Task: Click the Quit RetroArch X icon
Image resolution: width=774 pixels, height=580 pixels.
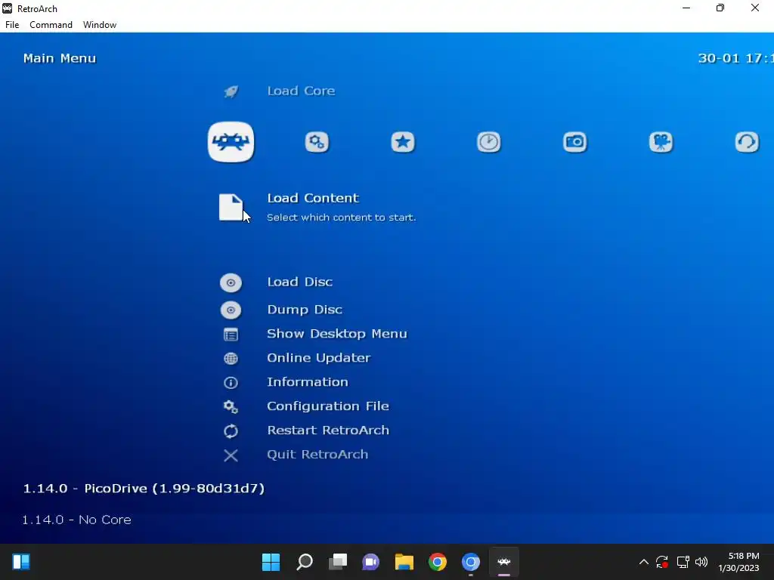Action: coord(231,455)
